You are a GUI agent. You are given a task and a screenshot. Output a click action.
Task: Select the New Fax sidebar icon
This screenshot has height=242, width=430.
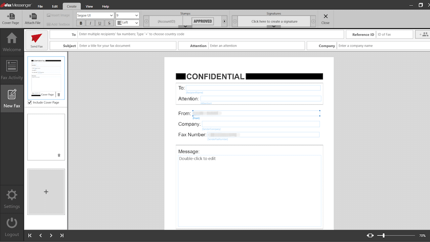click(12, 98)
